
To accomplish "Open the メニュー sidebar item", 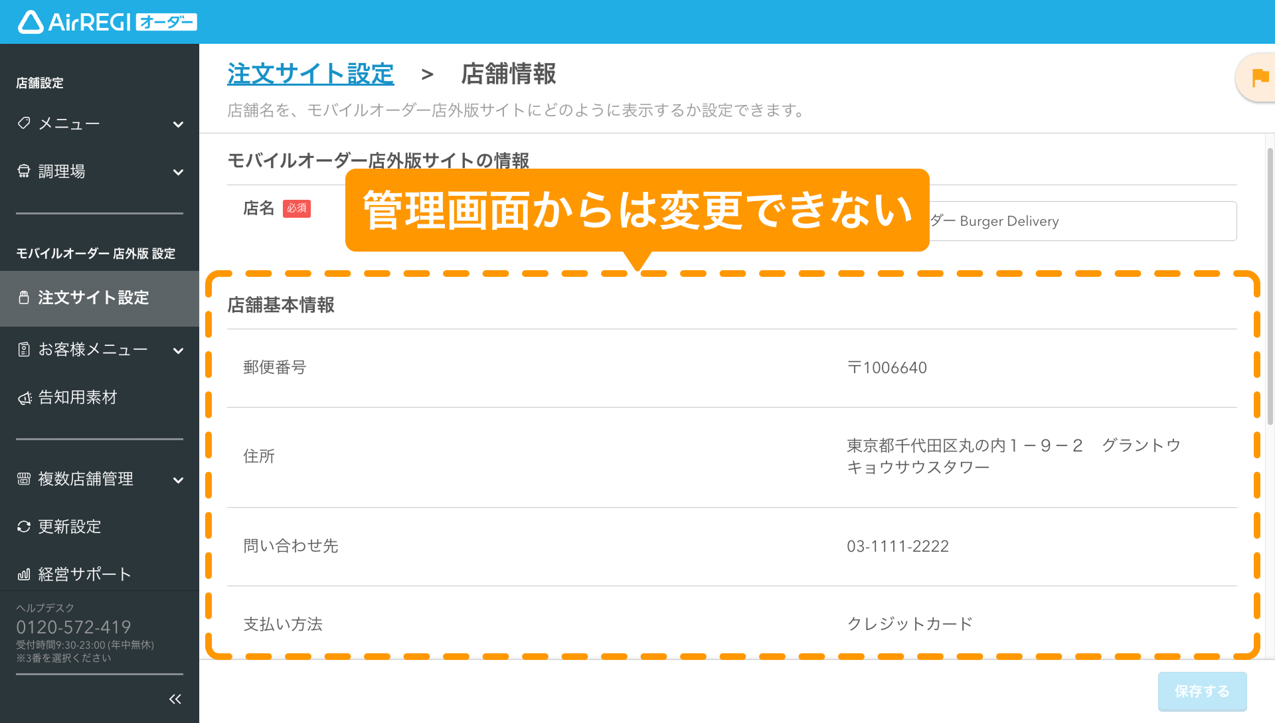I will coord(100,123).
